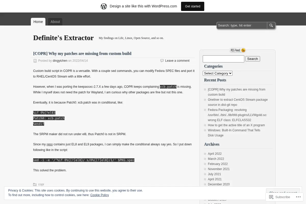The image size is (306, 204).
Task: Click the magnifier search icon button
Action: (x=271, y=25)
